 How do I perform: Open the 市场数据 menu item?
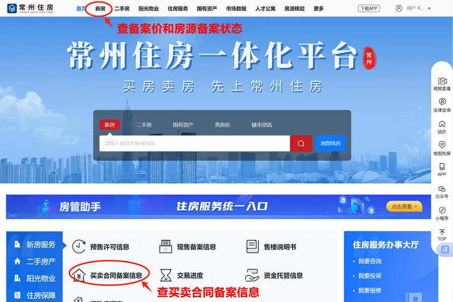point(237,8)
